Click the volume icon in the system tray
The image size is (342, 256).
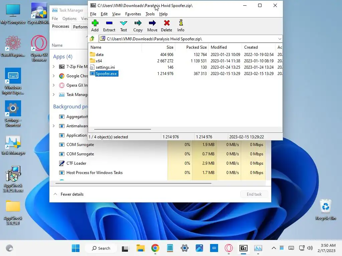[310, 248]
